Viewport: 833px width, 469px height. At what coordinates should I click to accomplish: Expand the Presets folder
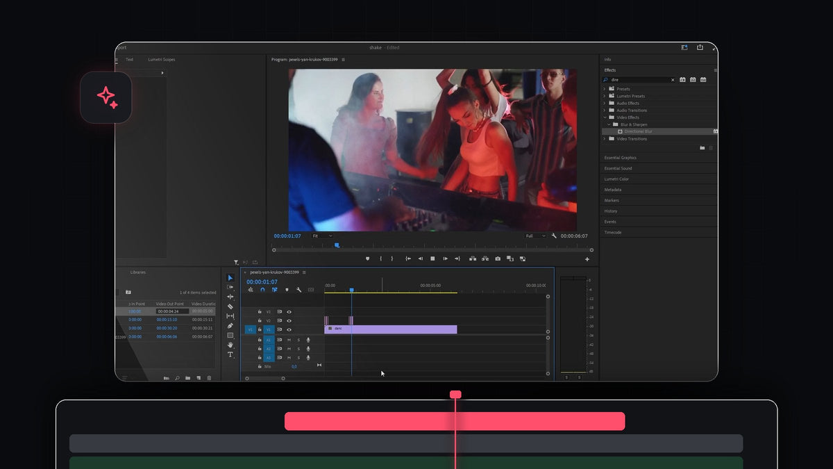tap(604, 89)
